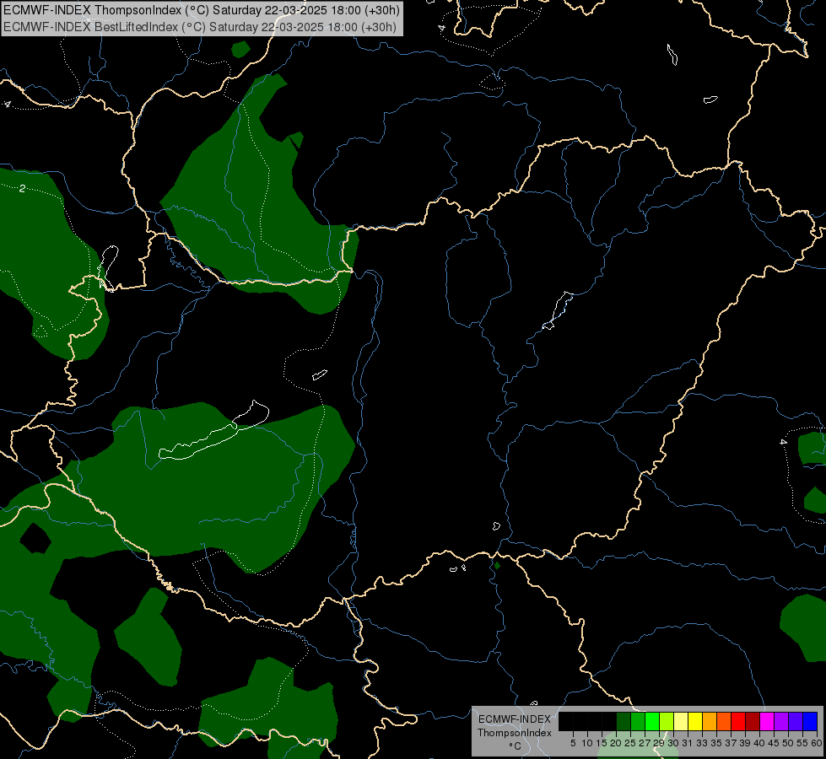
Task: Select the indigo 50-55 legend swatch
Action: (796, 721)
